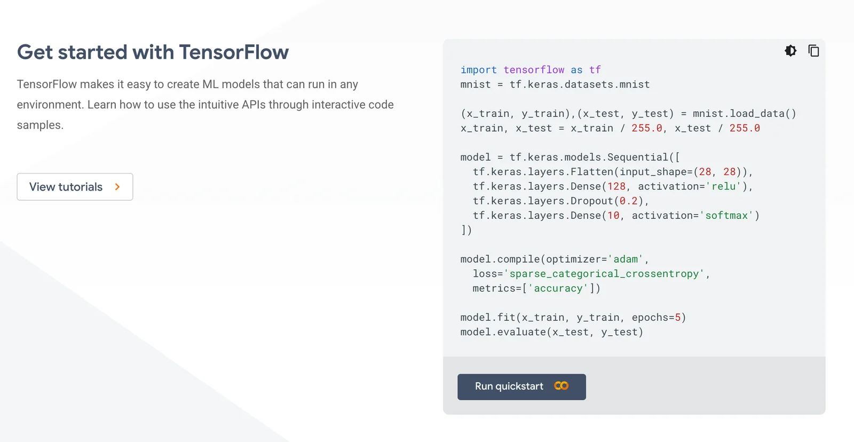Screen dimensions: 854x442
Task: Click the model.evaluate code line
Action: (551, 332)
